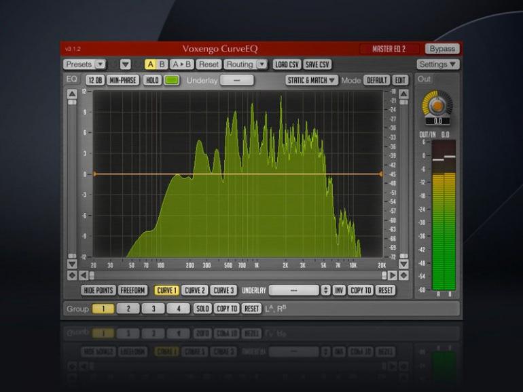The height and width of the screenshot is (392, 523).
Task: Click the top-row Reset button next to Routing
Action: (x=209, y=64)
